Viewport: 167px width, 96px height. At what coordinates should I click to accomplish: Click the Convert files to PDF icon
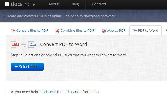coord(13,31)
